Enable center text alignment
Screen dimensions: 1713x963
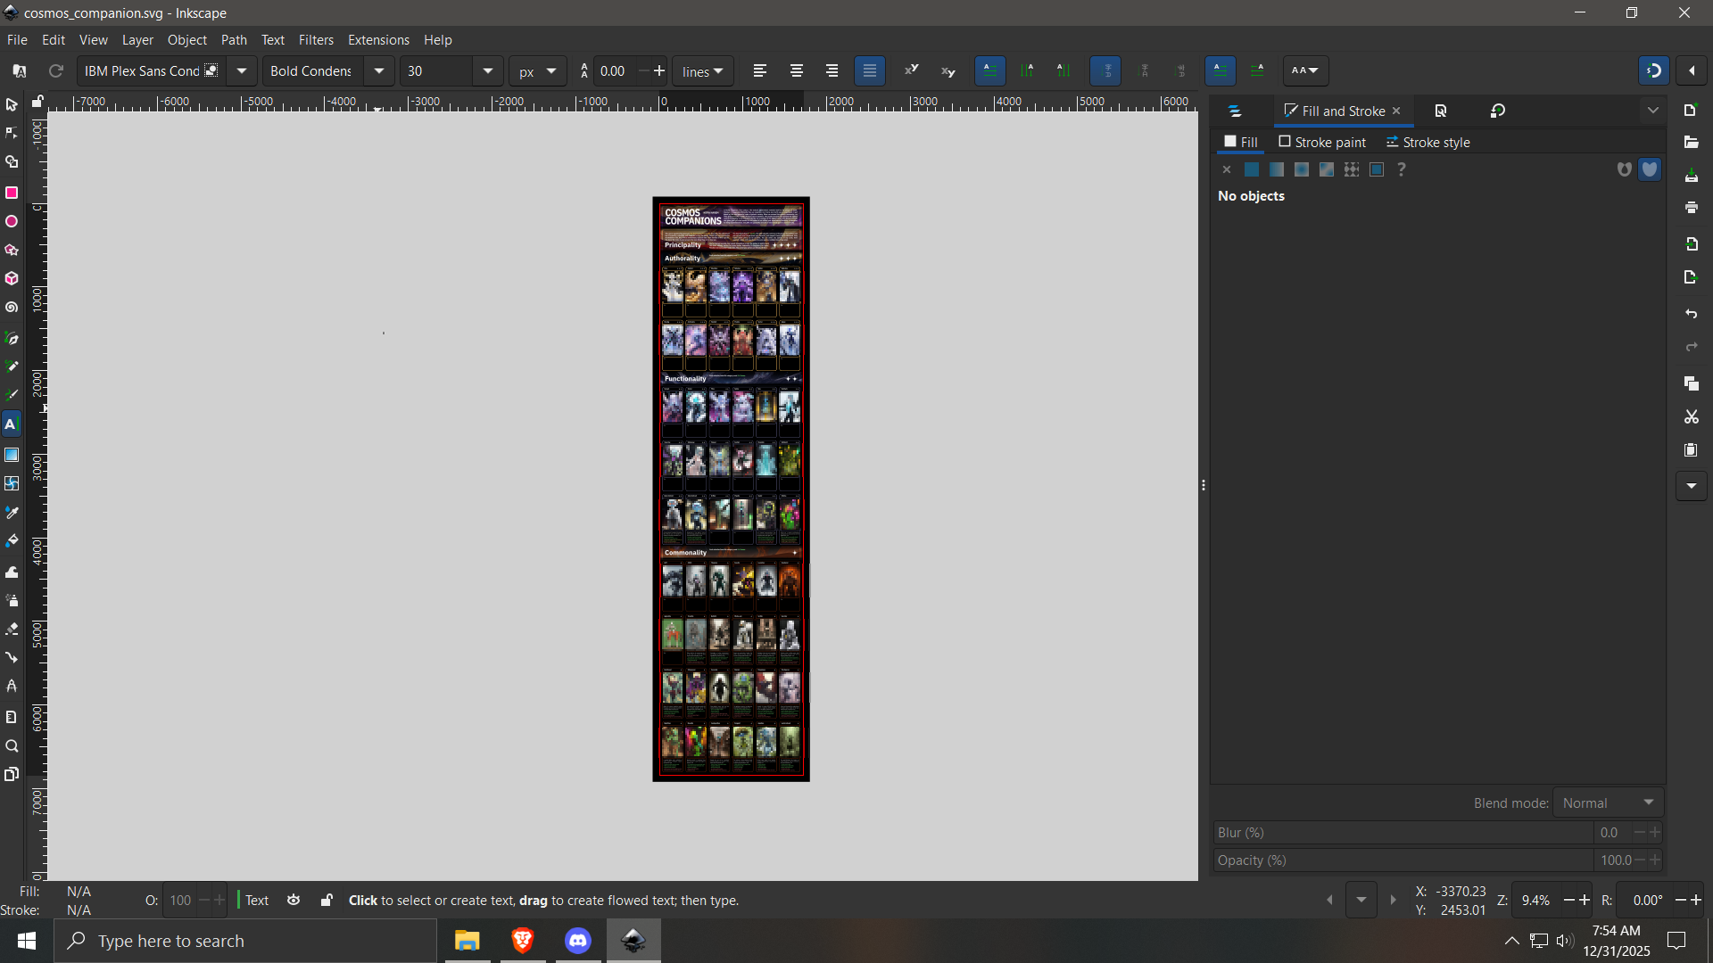point(796,70)
